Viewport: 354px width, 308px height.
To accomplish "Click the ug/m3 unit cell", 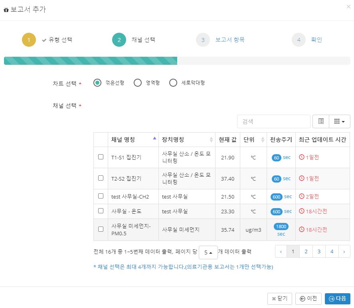I will point(253,230).
